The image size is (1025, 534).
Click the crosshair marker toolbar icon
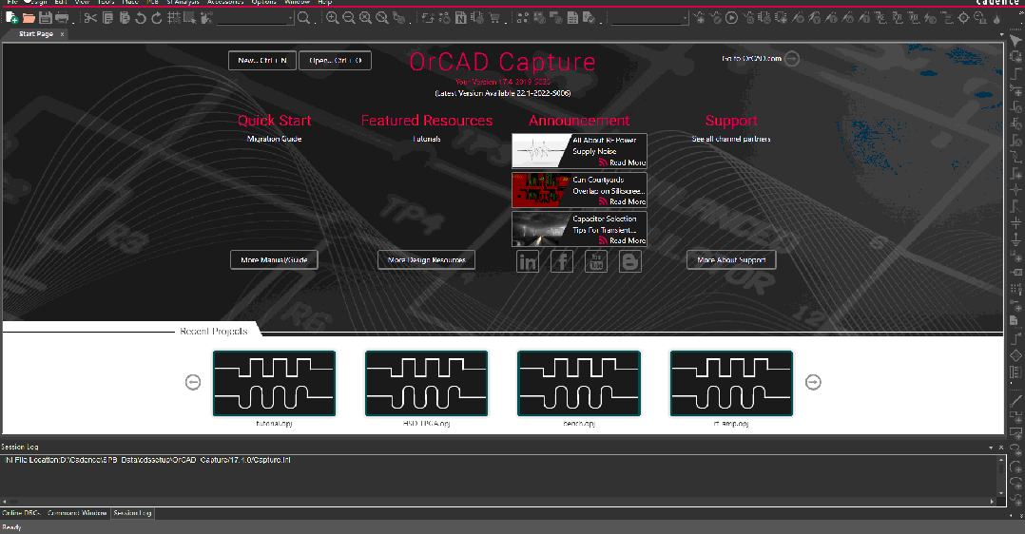963,18
